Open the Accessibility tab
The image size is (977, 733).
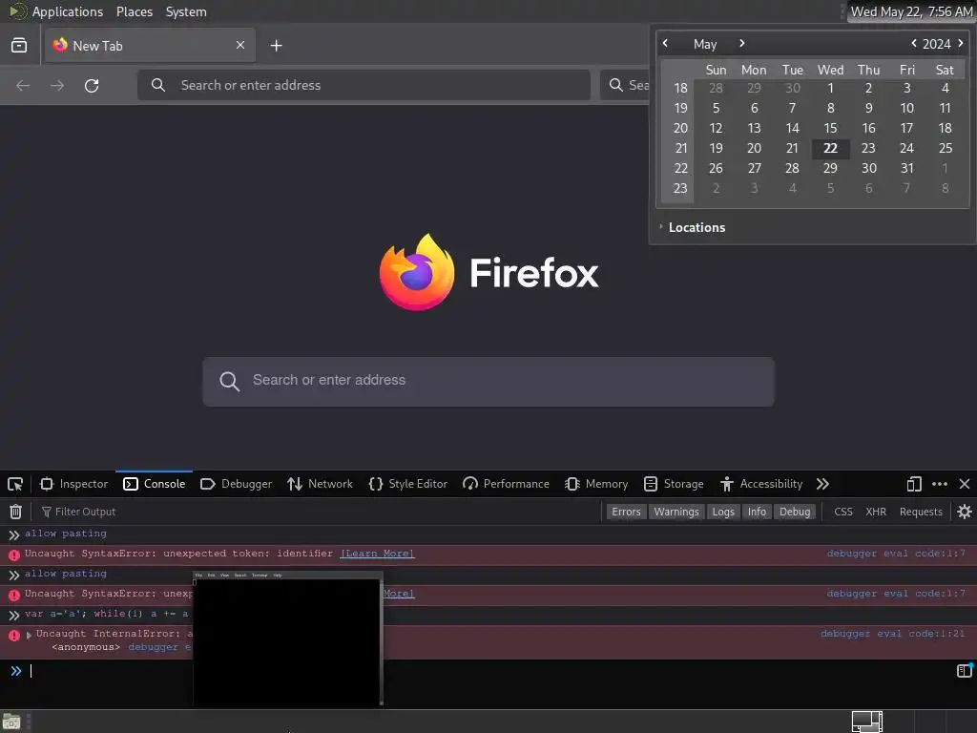click(x=761, y=484)
